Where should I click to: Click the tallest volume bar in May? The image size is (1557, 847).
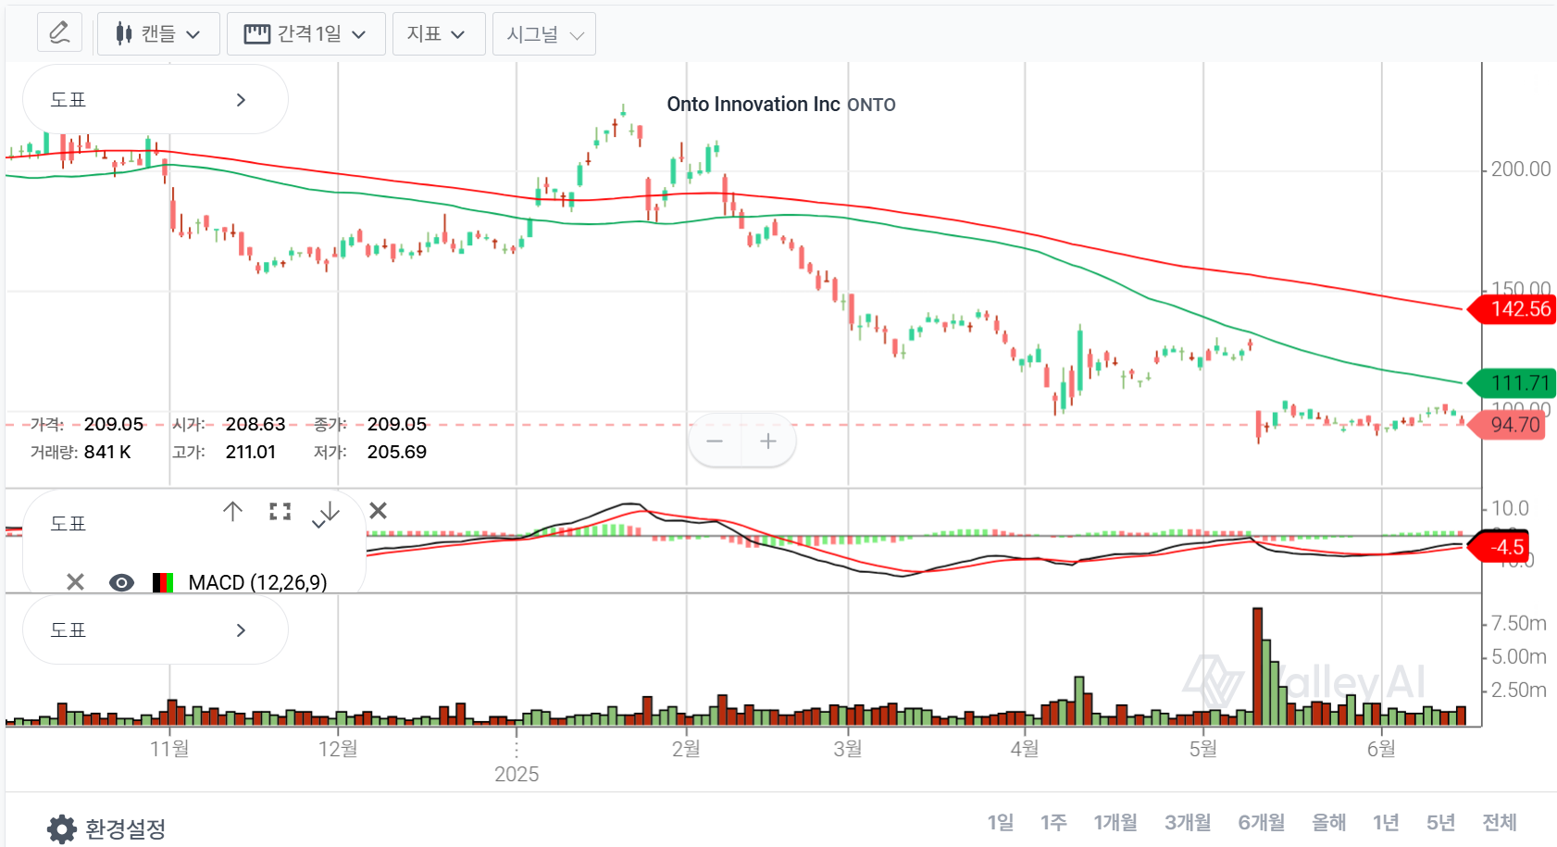click(x=1257, y=666)
